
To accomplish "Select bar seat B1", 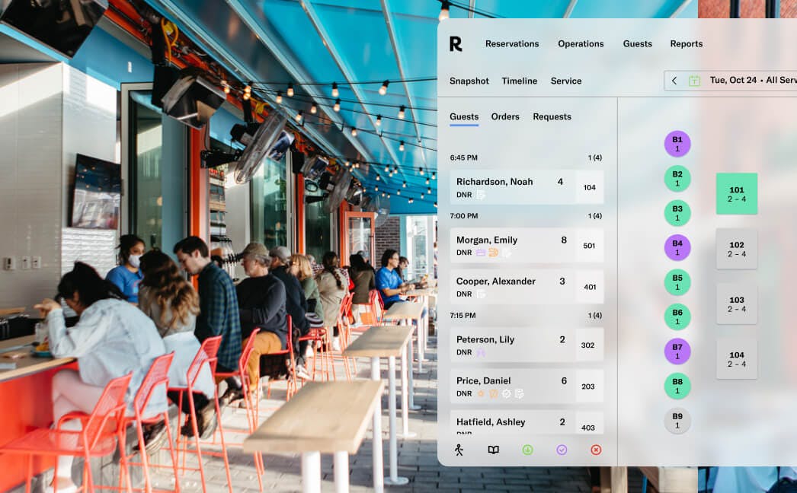I will click(677, 144).
